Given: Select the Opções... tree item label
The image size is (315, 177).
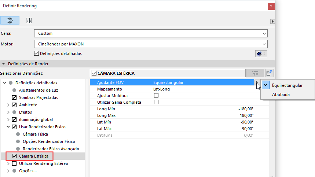Looking at the screenshot, I should 28,171.
